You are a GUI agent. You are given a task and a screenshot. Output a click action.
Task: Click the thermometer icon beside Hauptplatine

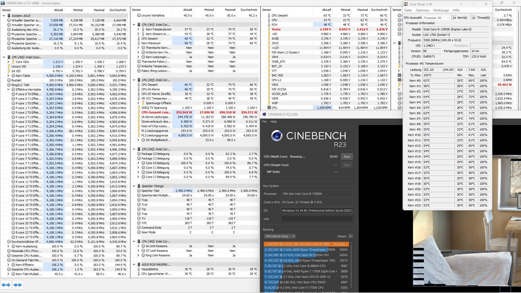(139, 269)
